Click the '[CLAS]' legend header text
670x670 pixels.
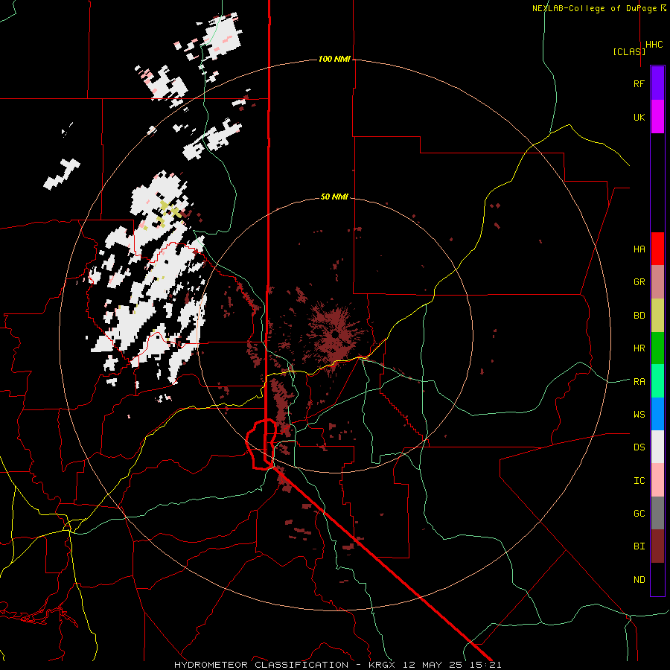629,51
